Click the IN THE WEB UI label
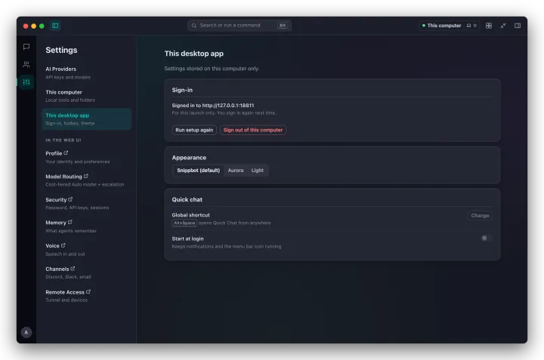The width and height of the screenshot is (544, 360). (63, 140)
